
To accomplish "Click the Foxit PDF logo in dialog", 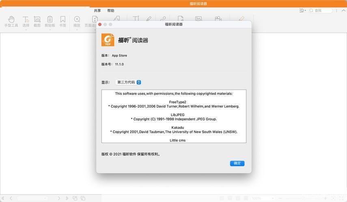I will [108, 40].
